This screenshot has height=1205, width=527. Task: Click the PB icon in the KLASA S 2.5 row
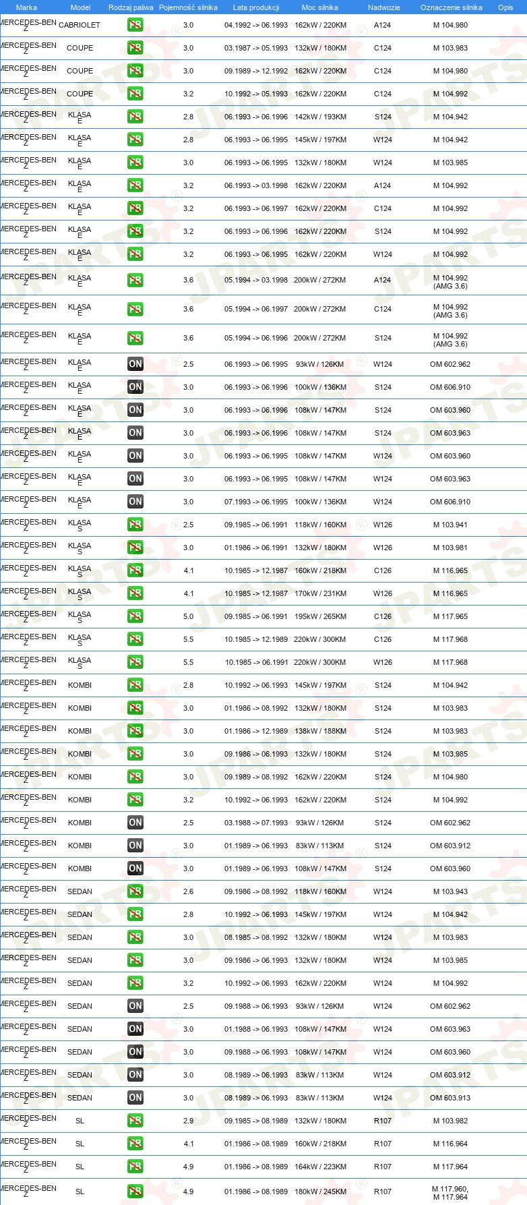tap(135, 525)
